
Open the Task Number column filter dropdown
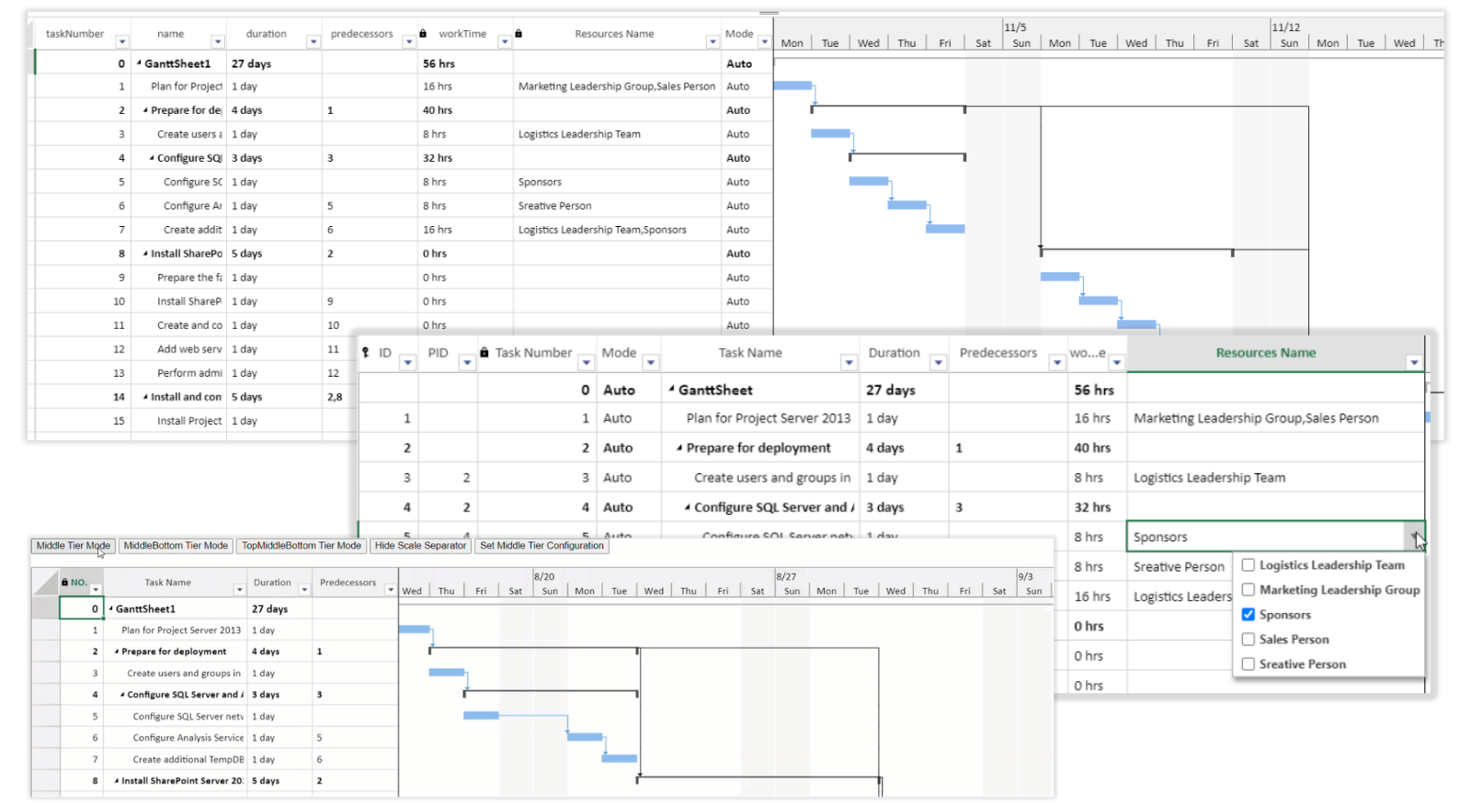[586, 363]
